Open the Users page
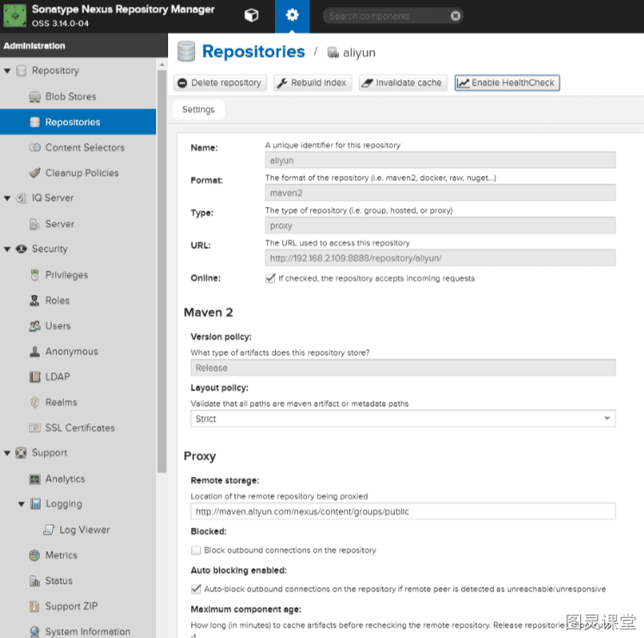Image resolution: width=644 pixels, height=638 pixels. 58,326
